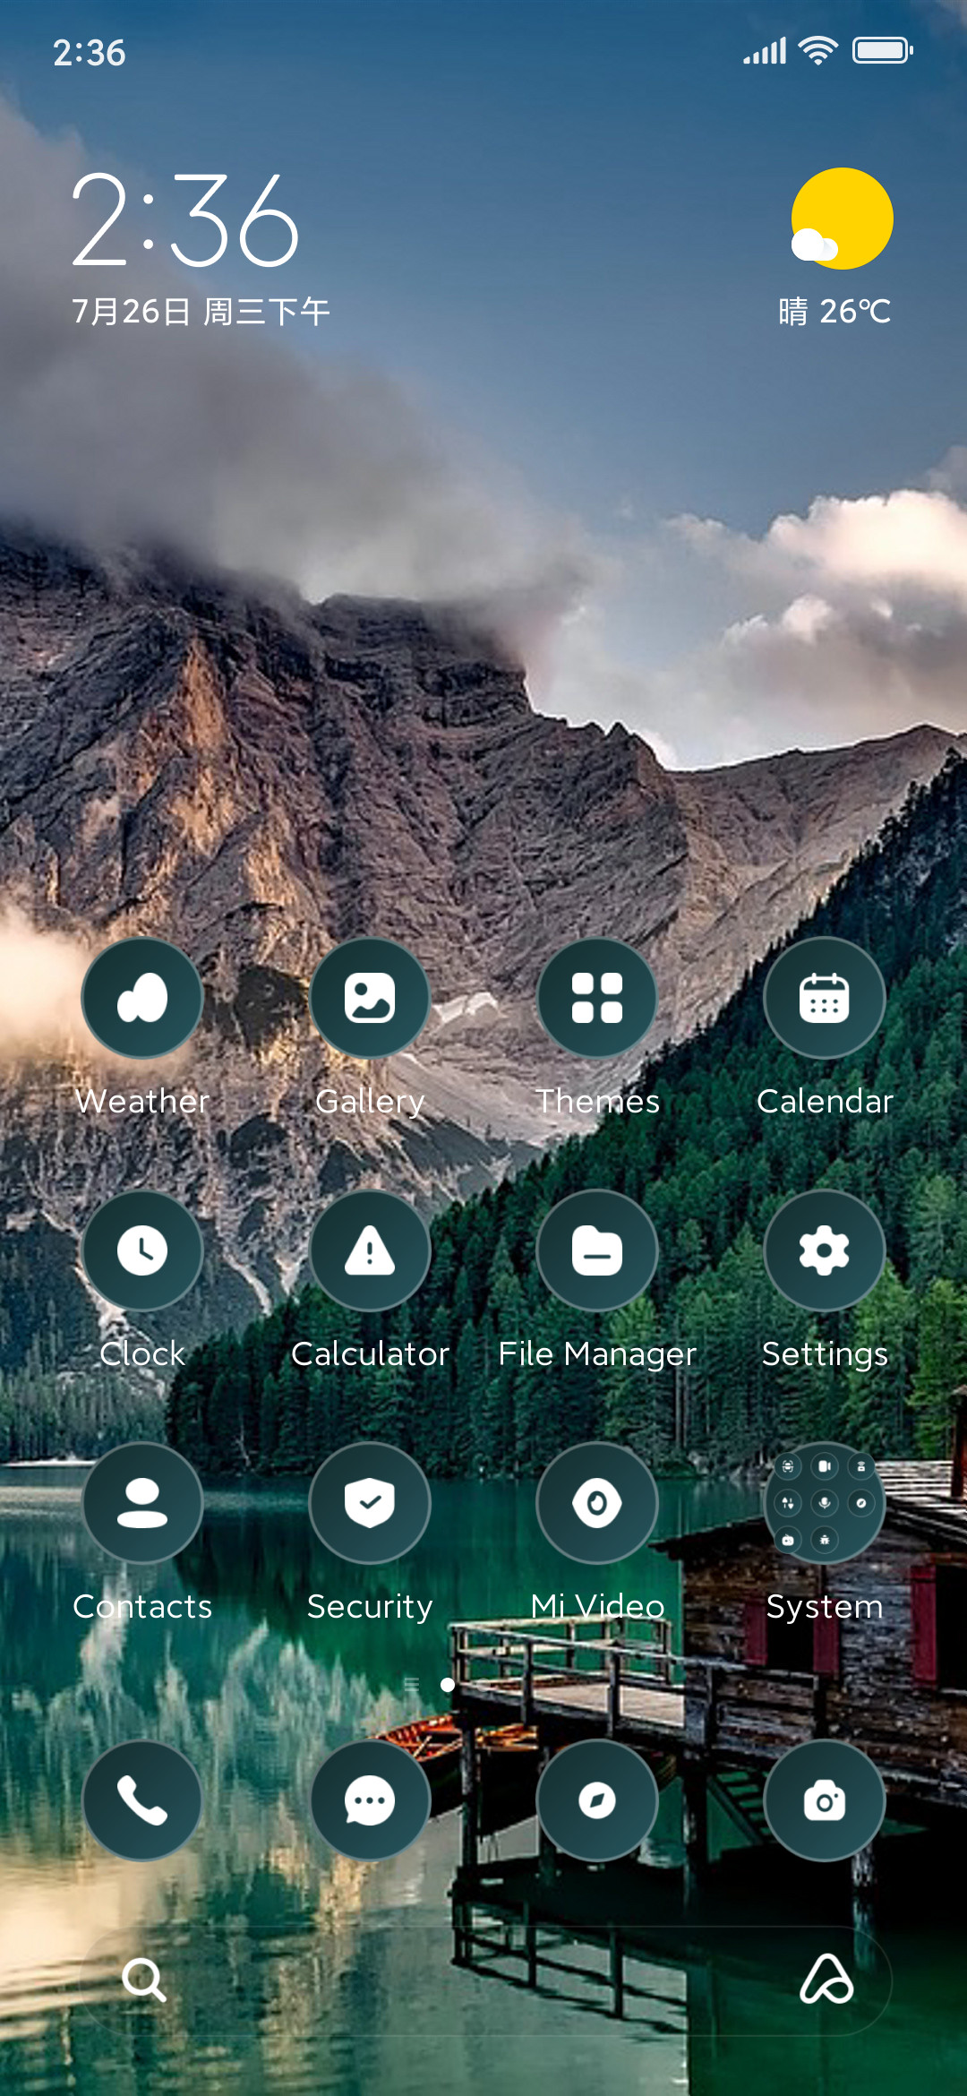
Task: Launch the browser compass icon in dock
Action: tap(597, 1800)
